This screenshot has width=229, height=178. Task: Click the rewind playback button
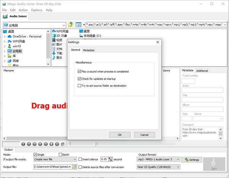(x=34, y=144)
